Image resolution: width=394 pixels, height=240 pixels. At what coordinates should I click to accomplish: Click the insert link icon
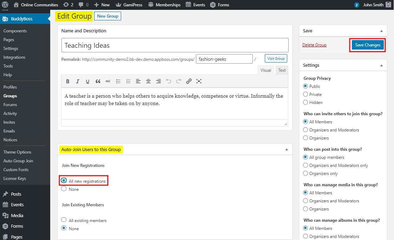(x=189, y=81)
